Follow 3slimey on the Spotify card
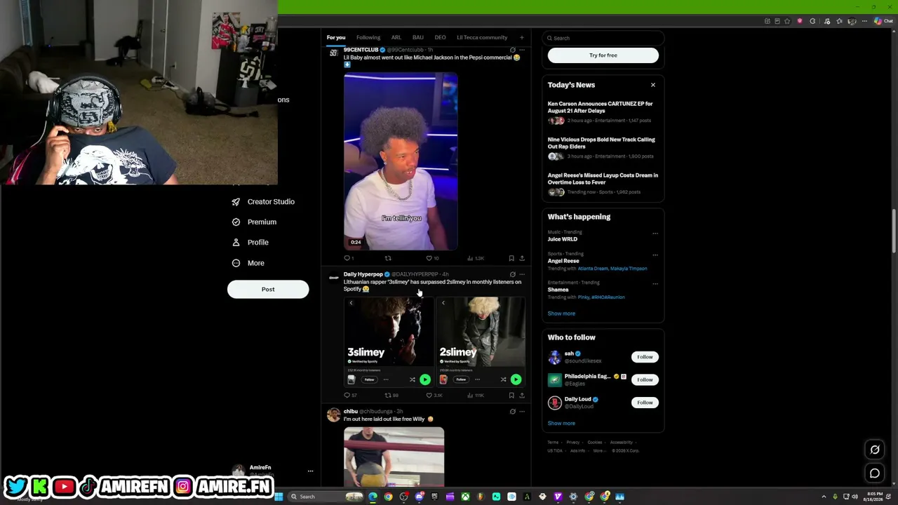The height and width of the screenshot is (505, 898). 369,379
